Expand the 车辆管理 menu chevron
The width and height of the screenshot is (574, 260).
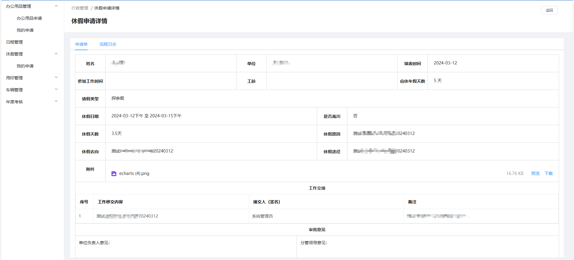(56, 90)
